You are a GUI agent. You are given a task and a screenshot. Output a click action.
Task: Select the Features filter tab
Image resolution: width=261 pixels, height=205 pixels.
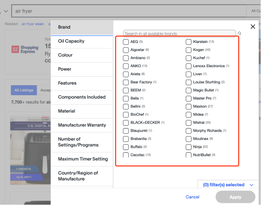coord(82,83)
